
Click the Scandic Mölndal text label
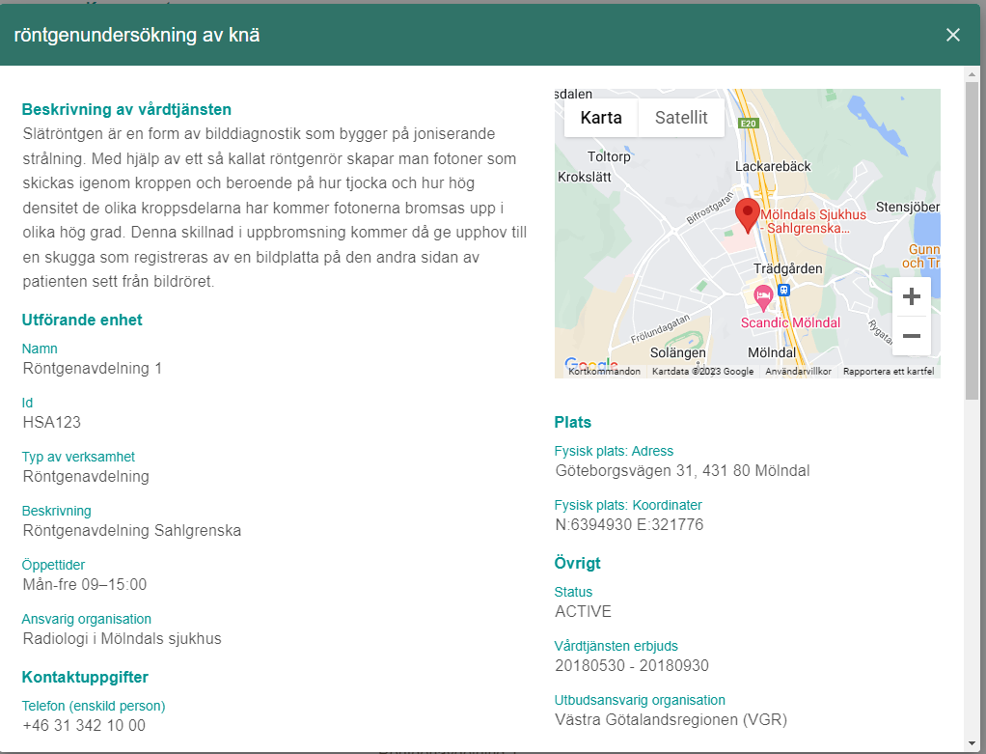(x=790, y=322)
